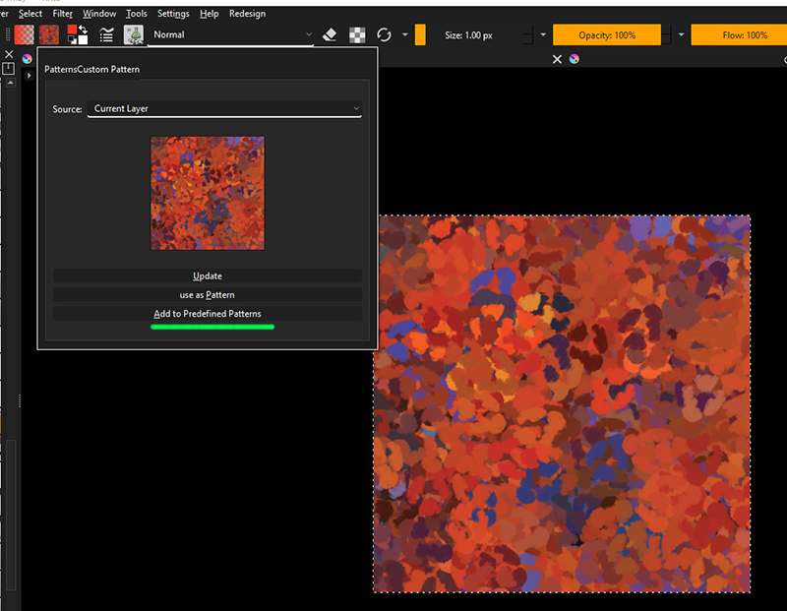Click the custom pattern preview thumbnail

[208, 193]
